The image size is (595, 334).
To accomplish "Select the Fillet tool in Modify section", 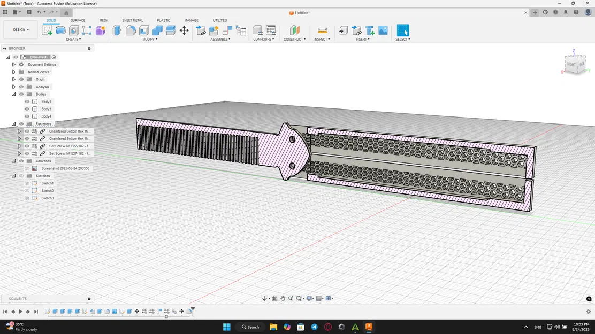I will tap(131, 30).
